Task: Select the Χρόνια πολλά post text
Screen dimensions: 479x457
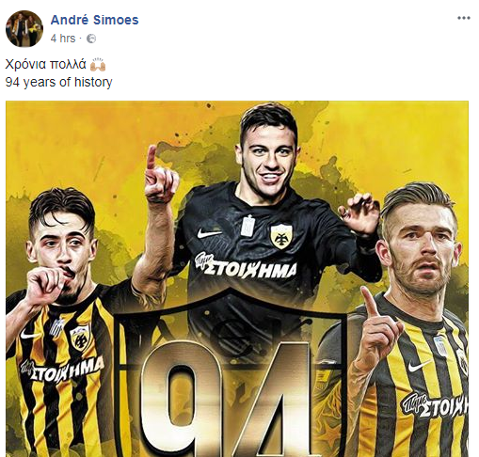Action: [x=45, y=64]
